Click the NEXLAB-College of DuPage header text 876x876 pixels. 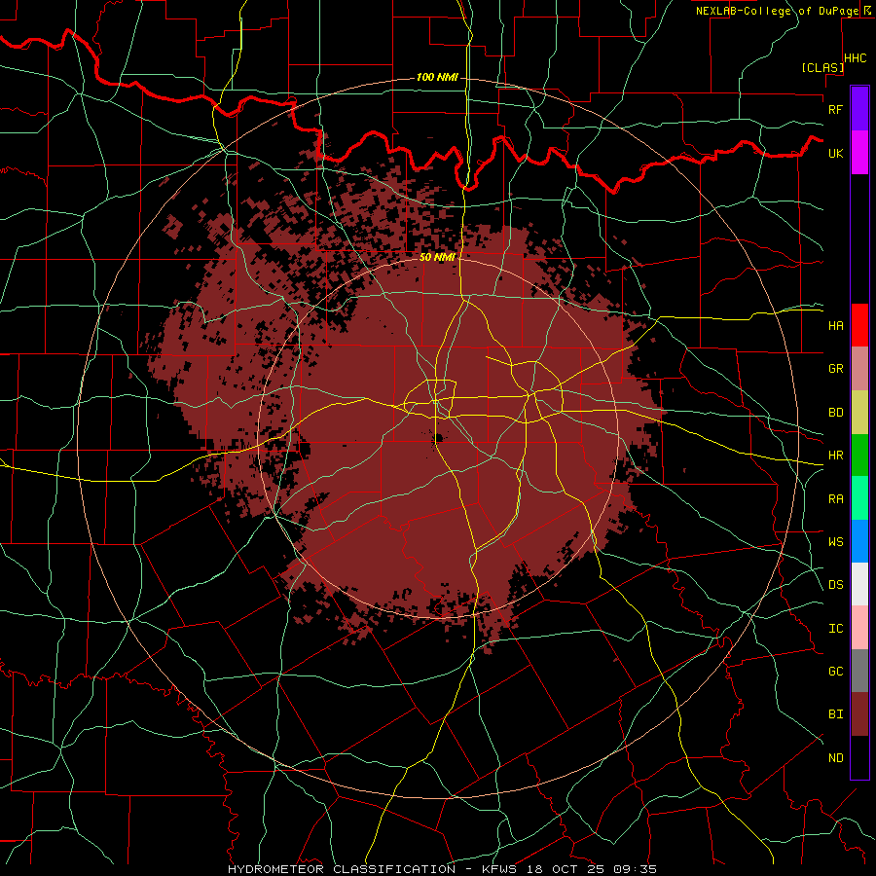pyautogui.click(x=777, y=11)
